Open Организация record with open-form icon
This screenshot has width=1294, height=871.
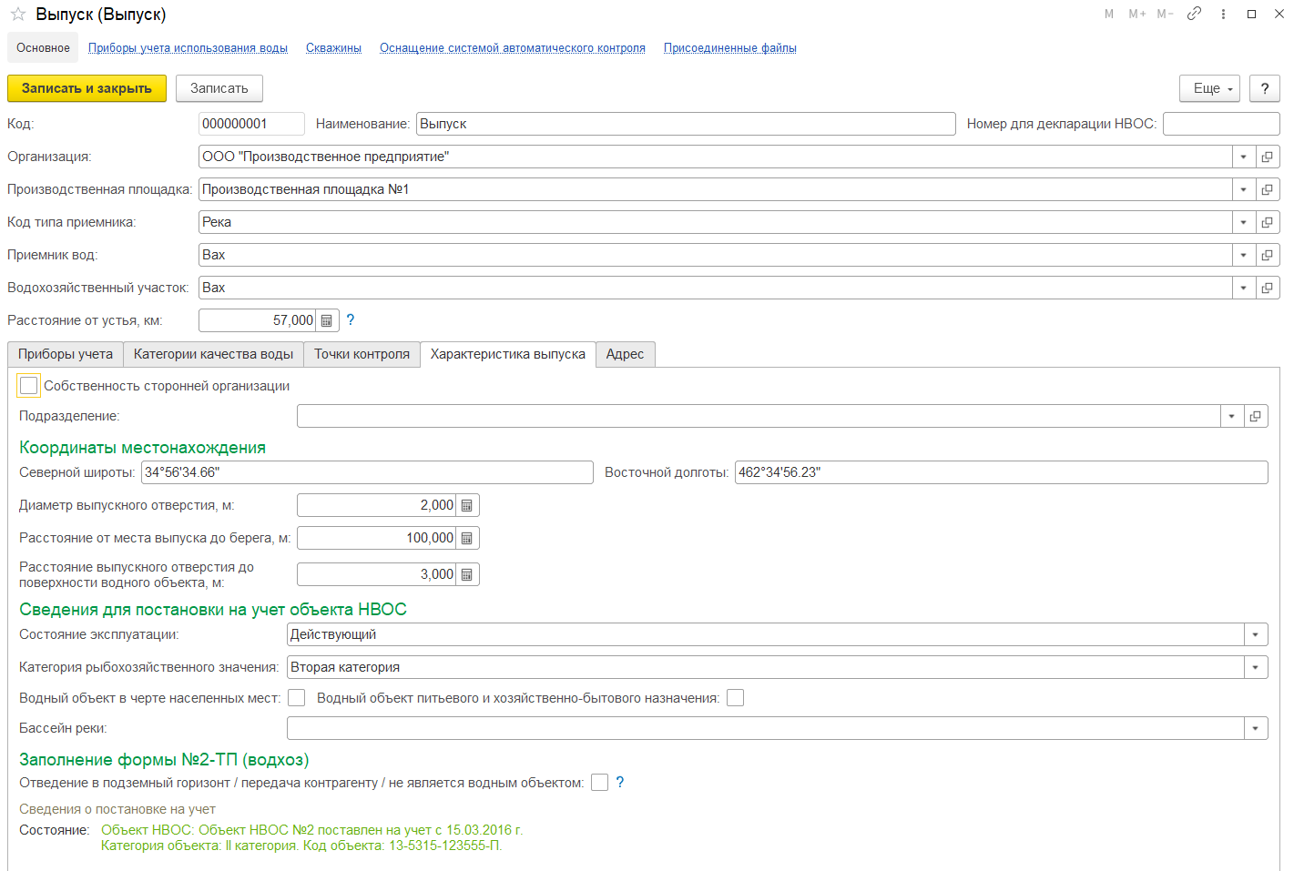tap(1267, 157)
